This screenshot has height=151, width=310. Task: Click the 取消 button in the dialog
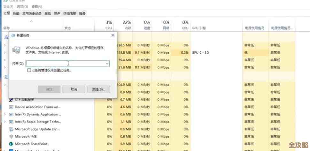click(74, 89)
